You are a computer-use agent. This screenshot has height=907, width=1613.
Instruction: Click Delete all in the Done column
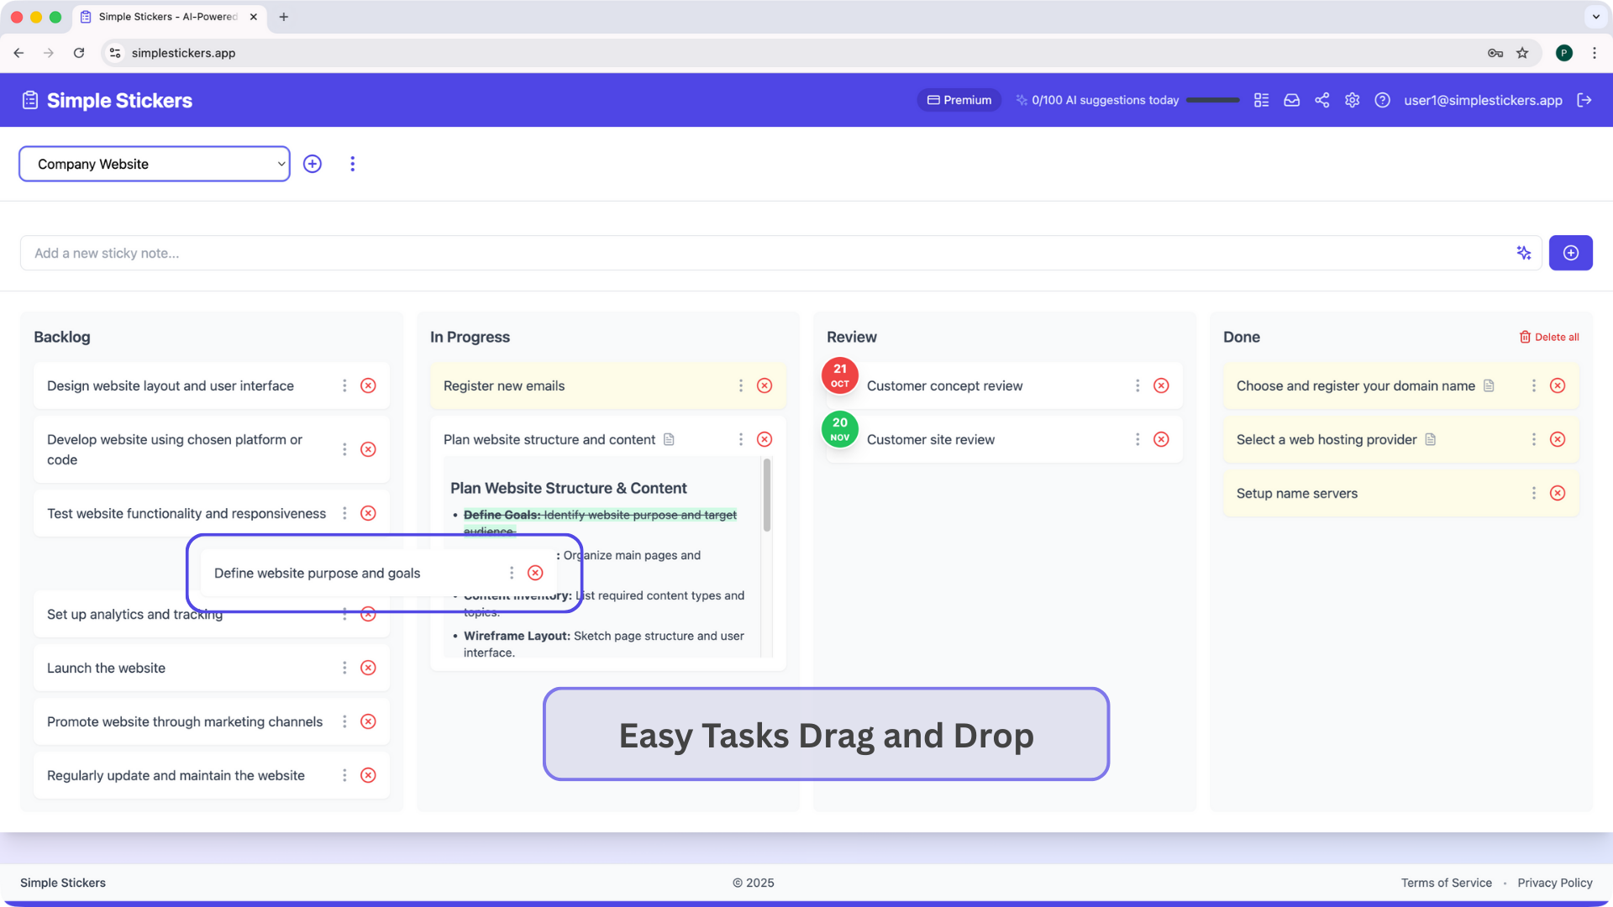coord(1550,337)
